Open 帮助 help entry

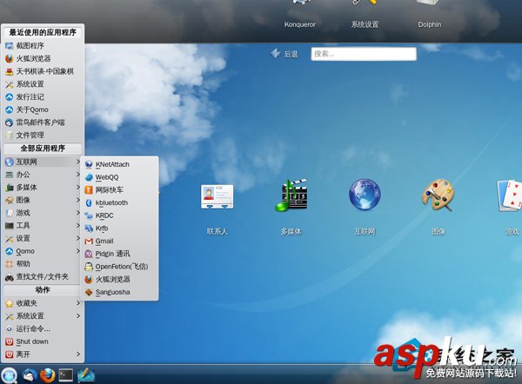coord(43,263)
